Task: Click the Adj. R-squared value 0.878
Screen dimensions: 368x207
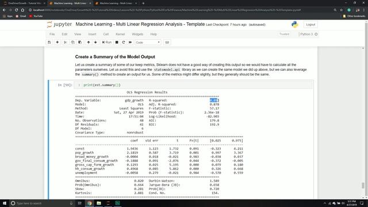Action: point(214,104)
